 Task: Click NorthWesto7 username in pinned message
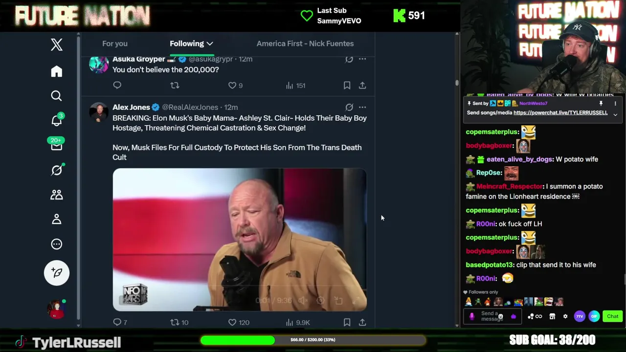point(533,104)
